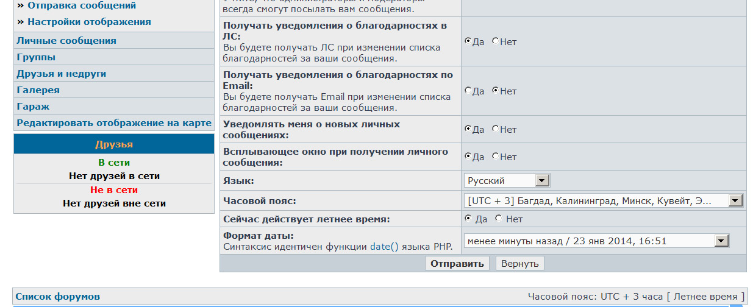The image size is (753, 307).
Task: Open Друзья и недруги section
Action: (x=62, y=74)
